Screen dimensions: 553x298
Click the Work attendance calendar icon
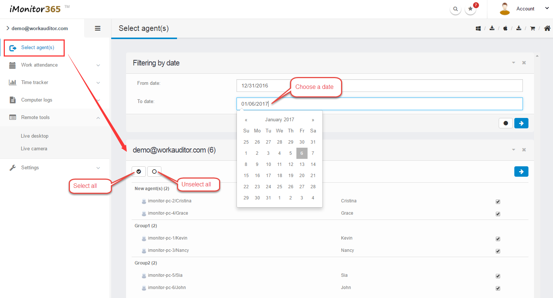tap(13, 65)
